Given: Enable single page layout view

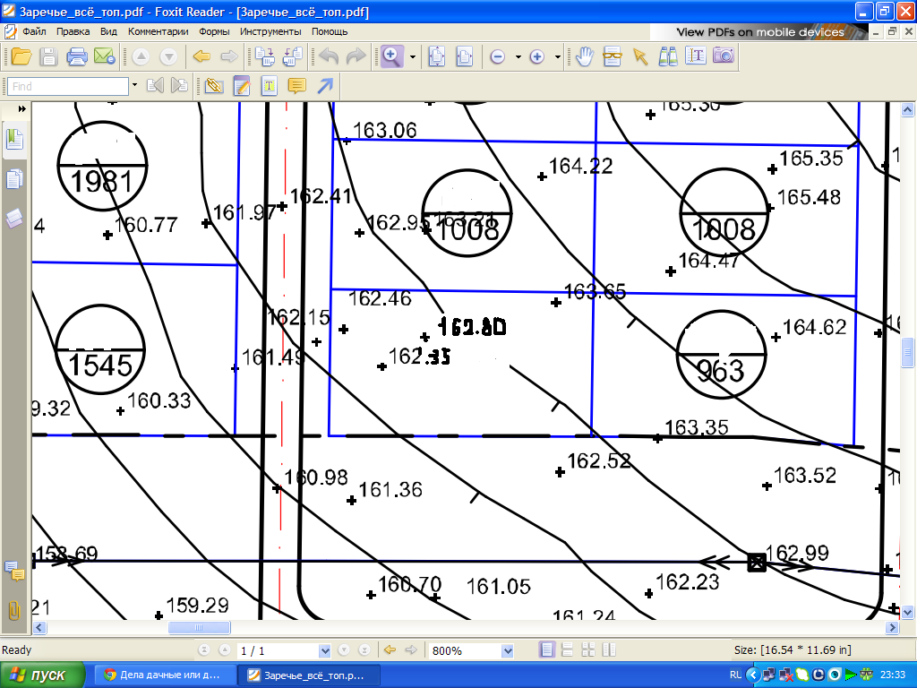Looking at the screenshot, I should [x=546, y=650].
